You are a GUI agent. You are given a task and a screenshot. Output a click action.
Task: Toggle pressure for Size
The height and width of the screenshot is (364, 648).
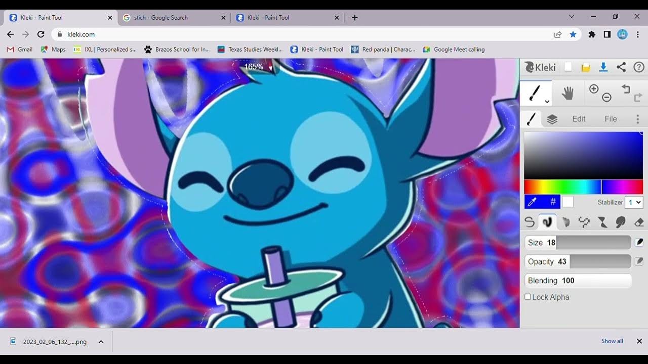pyautogui.click(x=639, y=243)
